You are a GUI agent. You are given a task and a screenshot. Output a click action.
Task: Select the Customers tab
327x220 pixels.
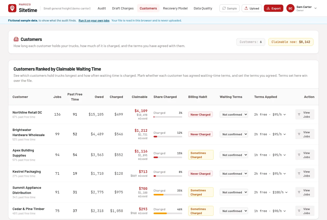click(x=148, y=8)
